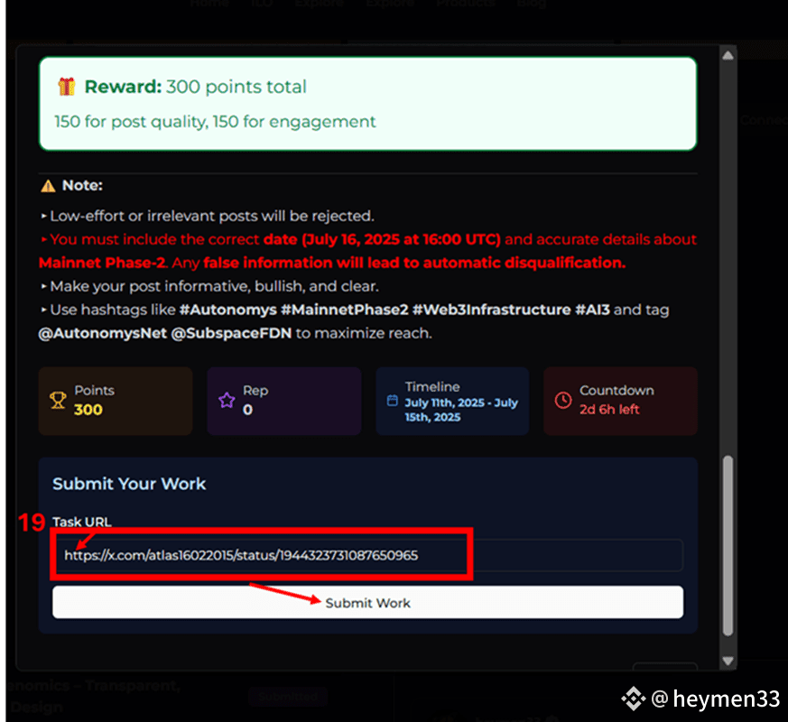Click the trophy icon in the Points card
Screen dimensions: 788x722
point(58,401)
